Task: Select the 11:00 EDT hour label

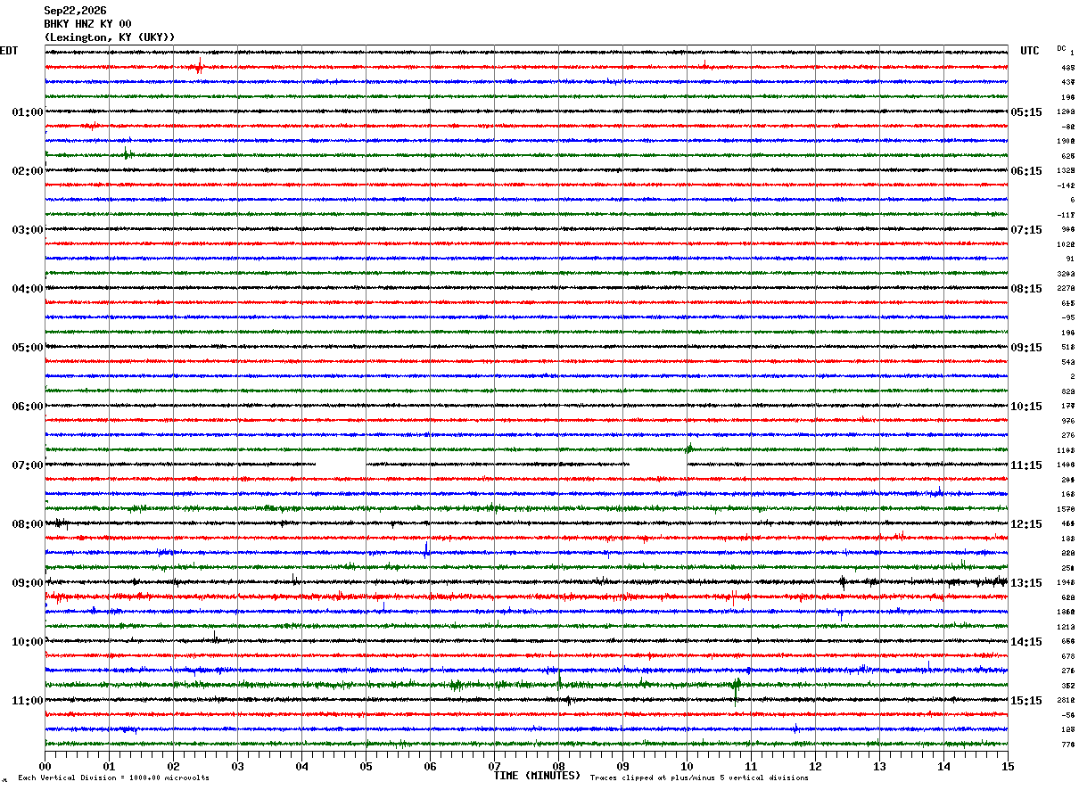Action: pyautogui.click(x=28, y=701)
